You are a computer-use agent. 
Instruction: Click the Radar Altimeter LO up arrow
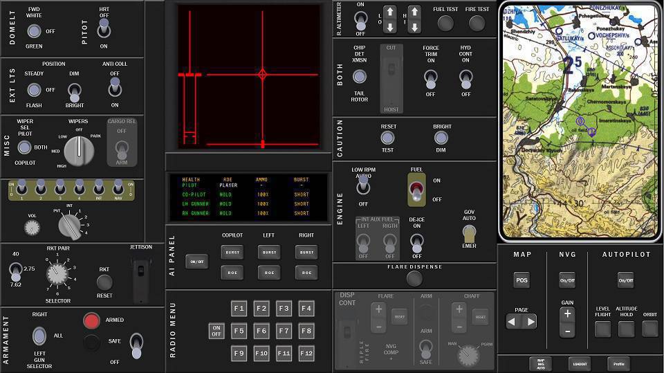point(390,12)
